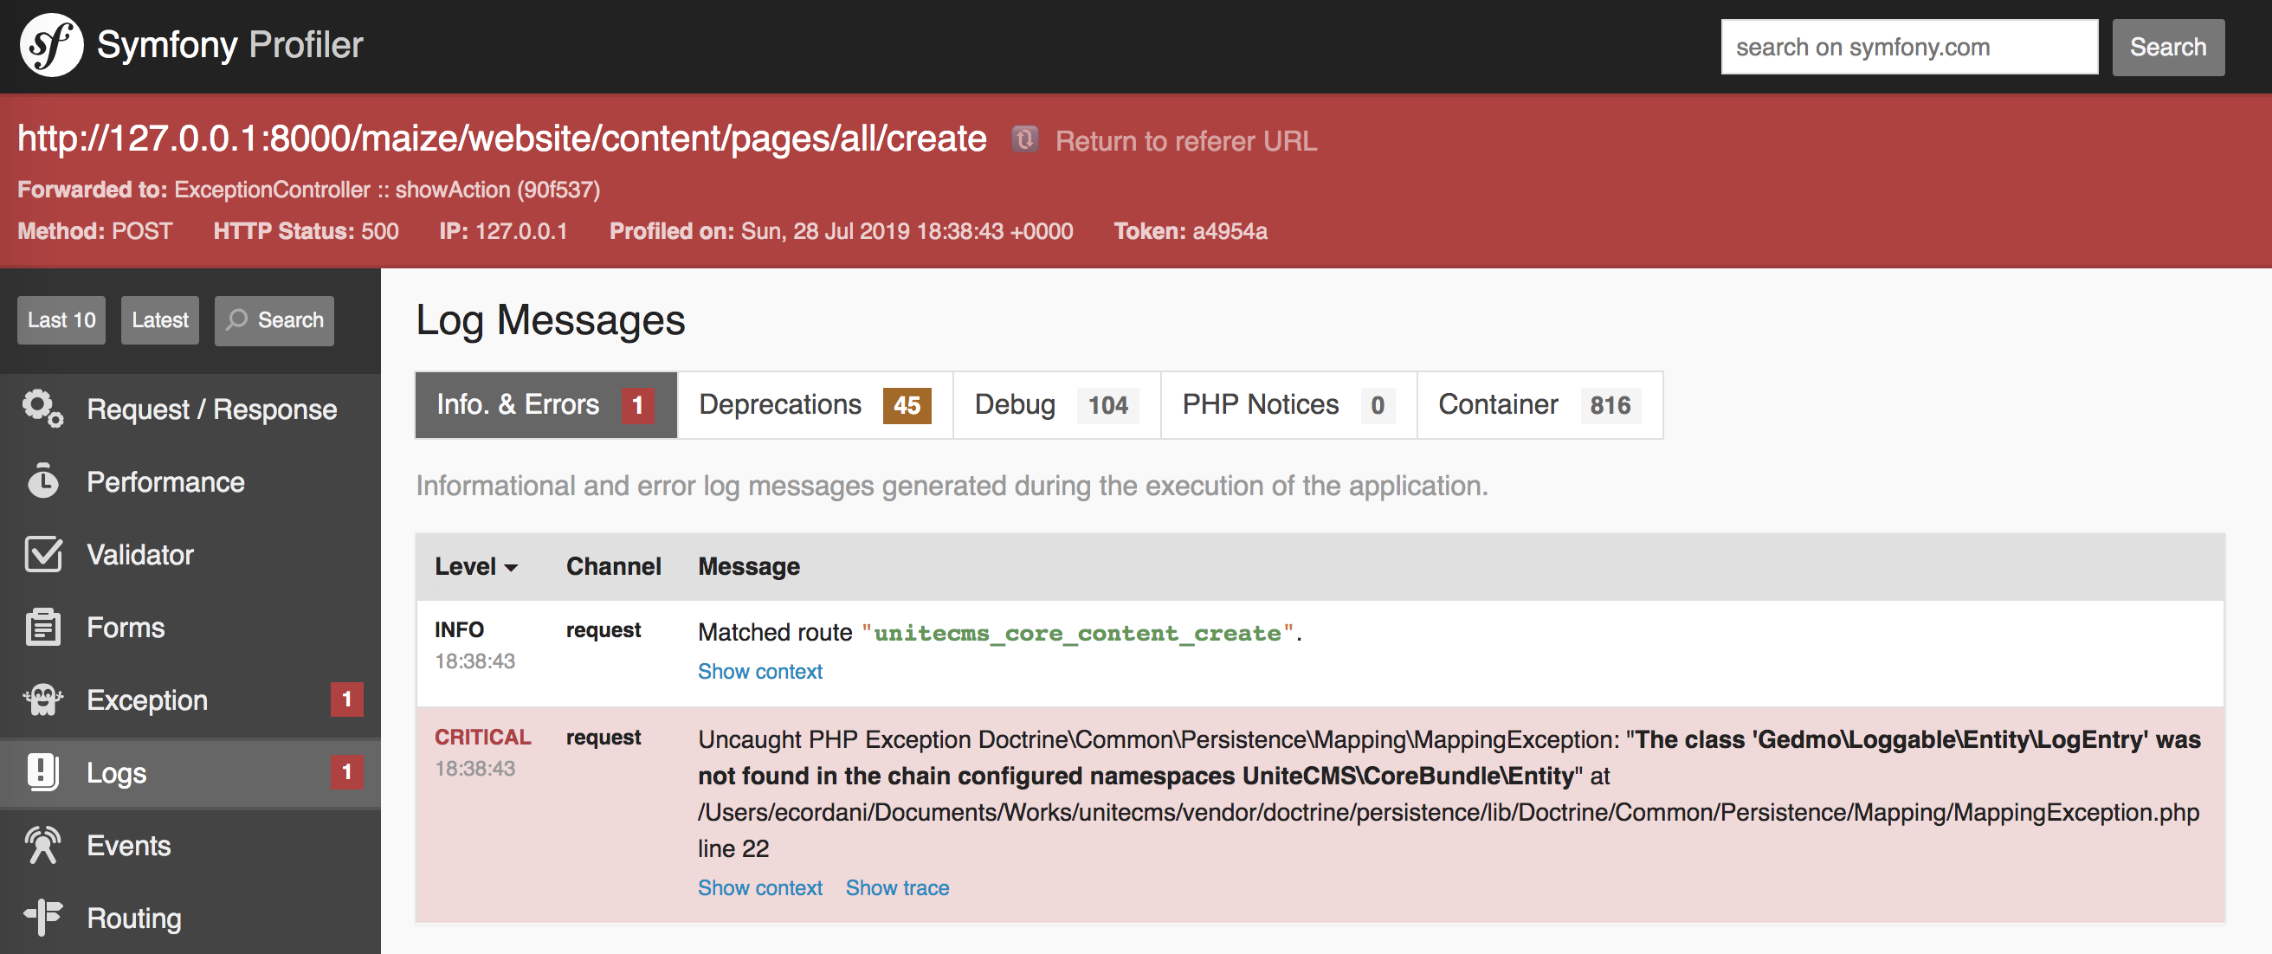Click the Return to referer URL arrow icon
Image resolution: width=2272 pixels, height=954 pixels.
coord(1024,139)
